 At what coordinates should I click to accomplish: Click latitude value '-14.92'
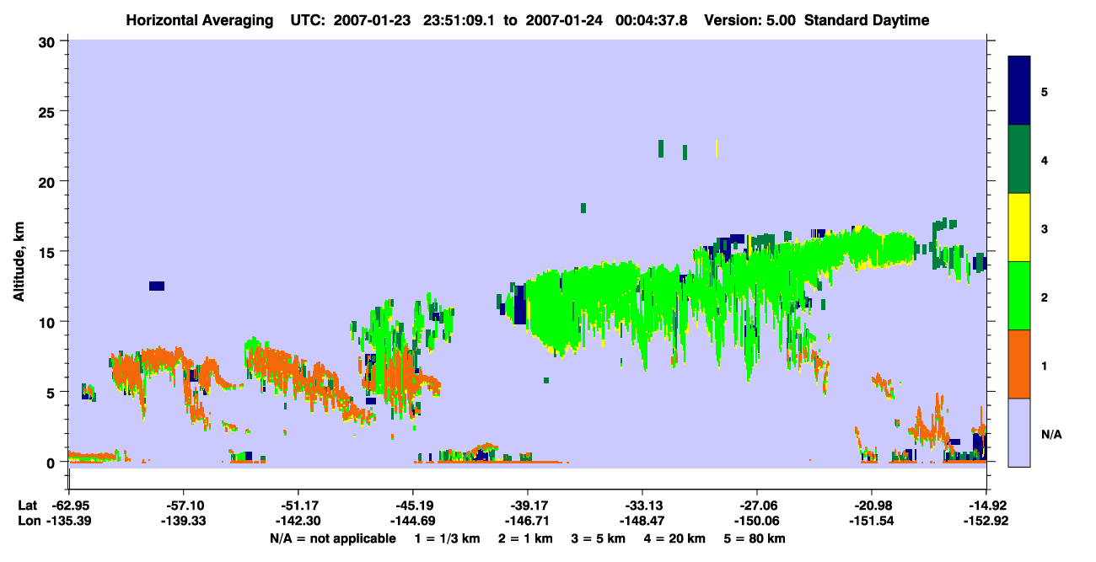tap(986, 505)
